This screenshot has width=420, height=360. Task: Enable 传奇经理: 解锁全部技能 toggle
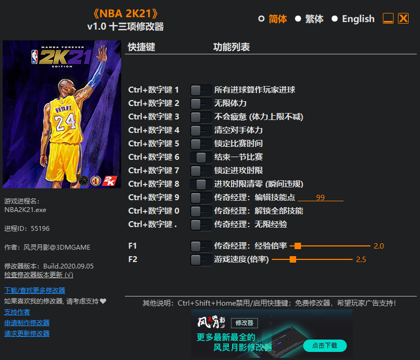[x=201, y=211]
